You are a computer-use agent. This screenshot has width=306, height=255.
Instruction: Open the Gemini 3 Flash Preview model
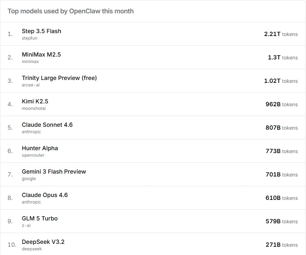click(54, 171)
